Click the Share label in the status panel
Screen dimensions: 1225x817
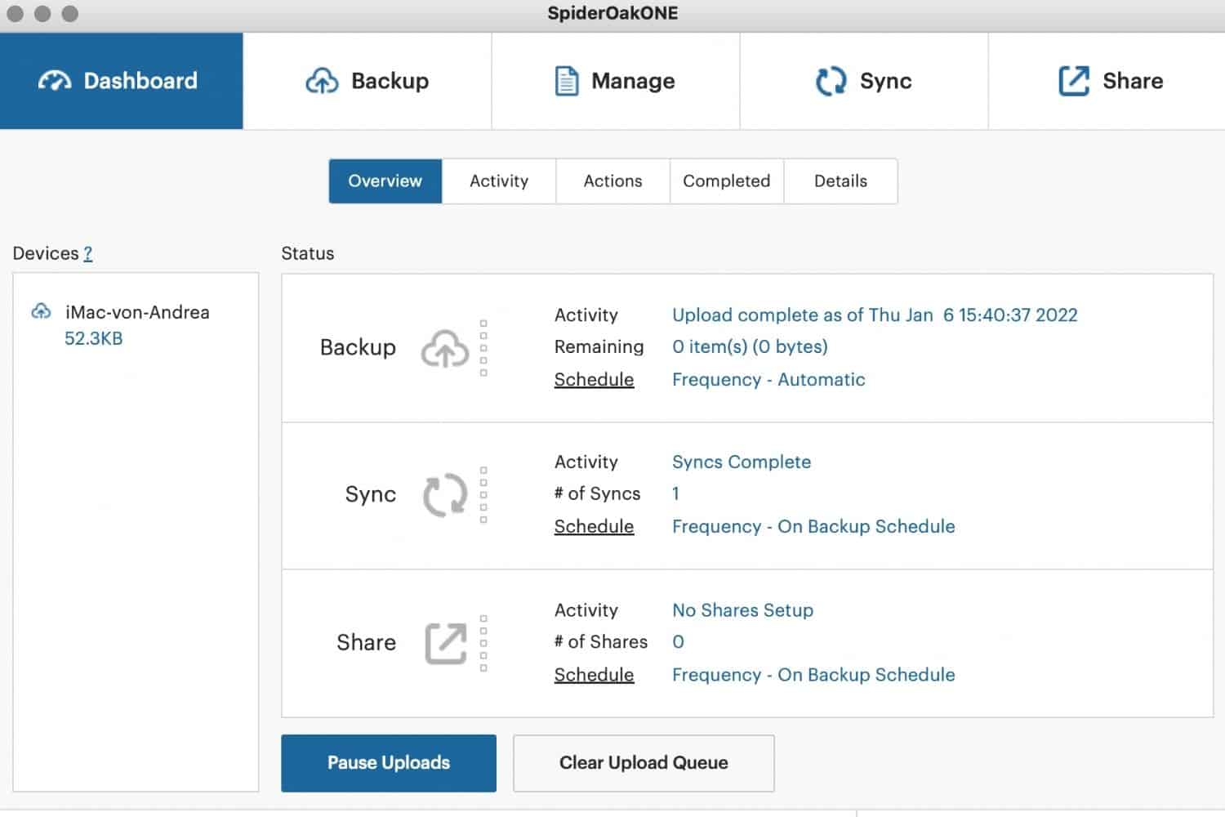coord(366,642)
